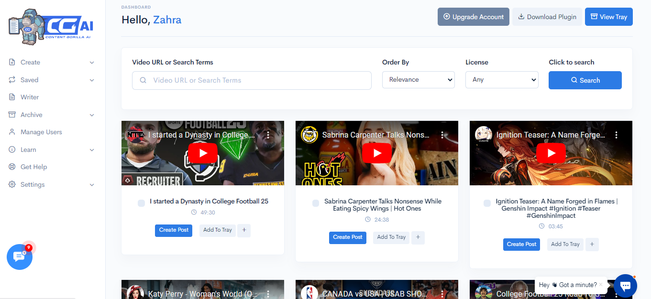Click the 'Zahra' user name text
The image size is (651, 299).
[x=167, y=20]
